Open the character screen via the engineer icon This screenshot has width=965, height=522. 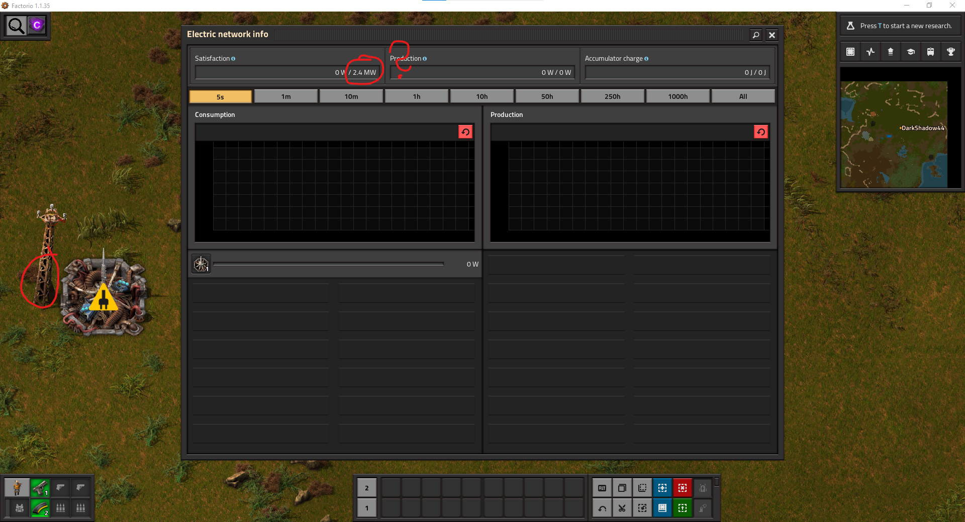pos(18,487)
